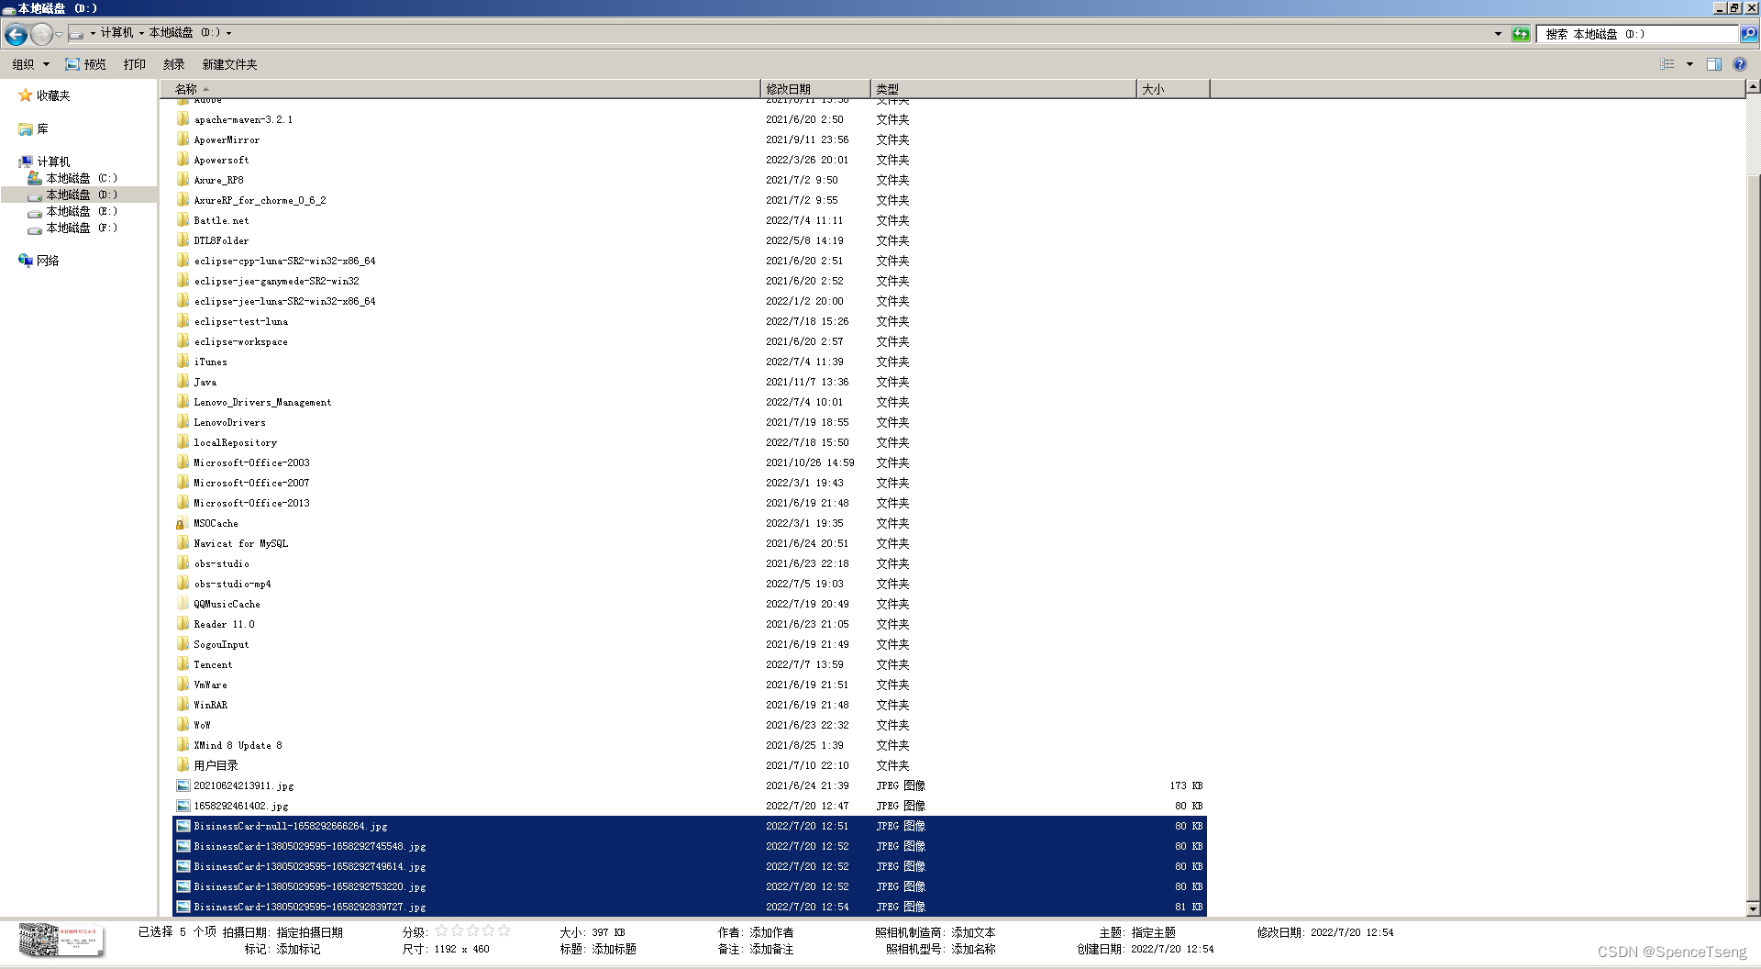The height and width of the screenshot is (969, 1761).
Task: Click the 用户目录 folder icon
Action: click(183, 765)
